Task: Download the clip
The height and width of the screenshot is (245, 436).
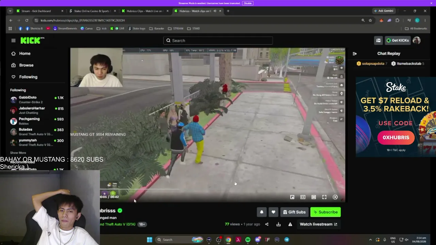Action: [x=278, y=224]
